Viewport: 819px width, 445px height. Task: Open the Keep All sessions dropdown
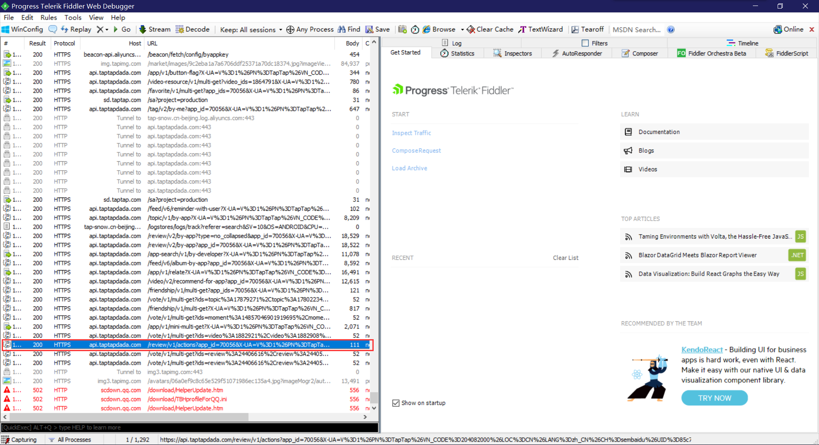pos(251,29)
